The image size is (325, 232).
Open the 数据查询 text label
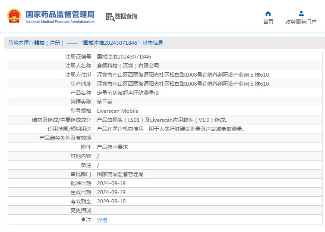point(126,17)
